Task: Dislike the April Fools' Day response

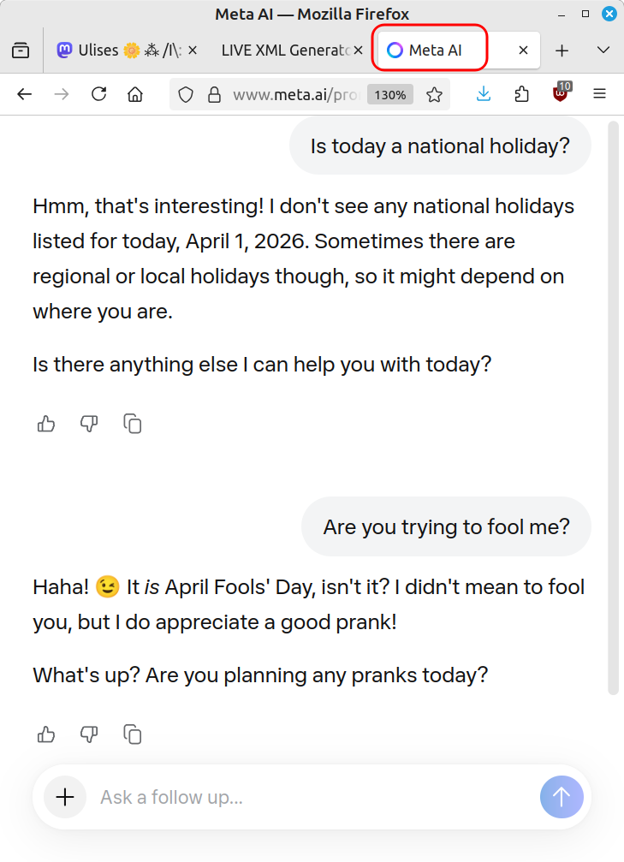Action: 89,734
